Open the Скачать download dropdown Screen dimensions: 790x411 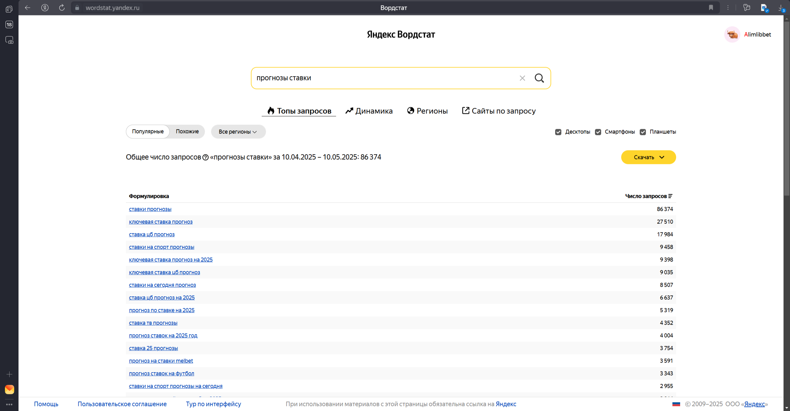(648, 157)
